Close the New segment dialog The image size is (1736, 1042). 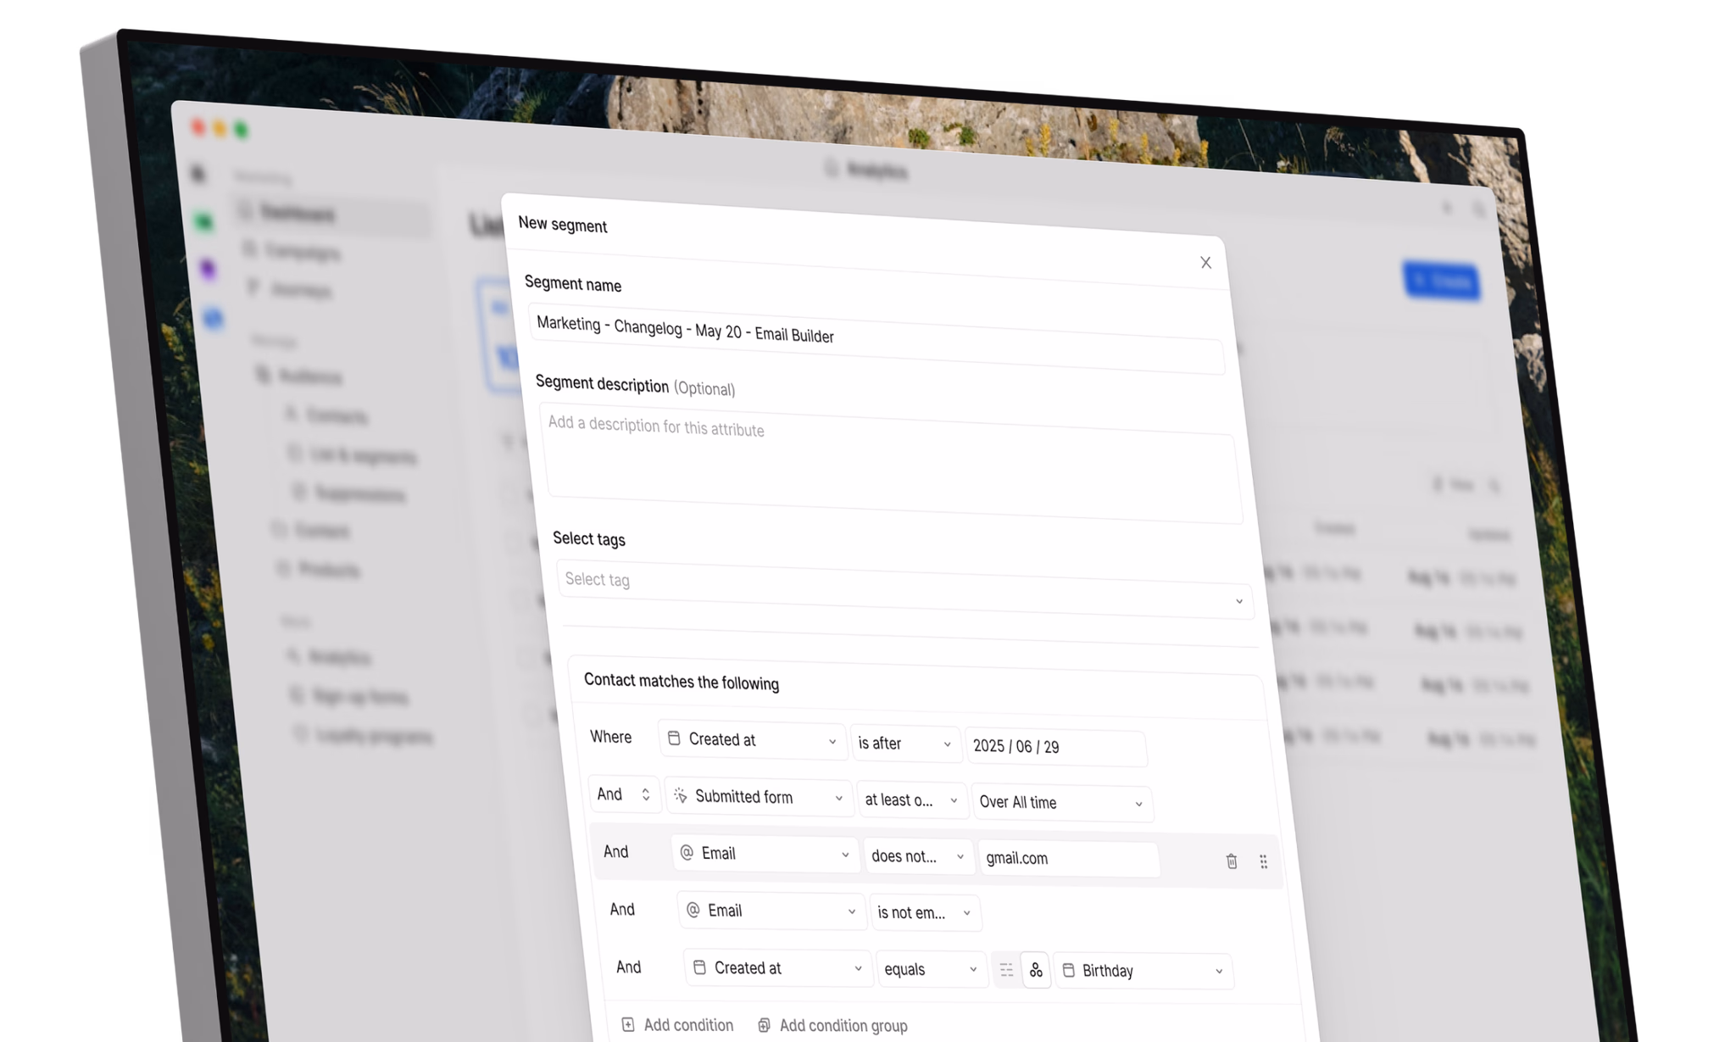pos(1205,263)
